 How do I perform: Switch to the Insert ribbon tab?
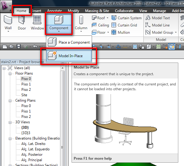[37, 11]
